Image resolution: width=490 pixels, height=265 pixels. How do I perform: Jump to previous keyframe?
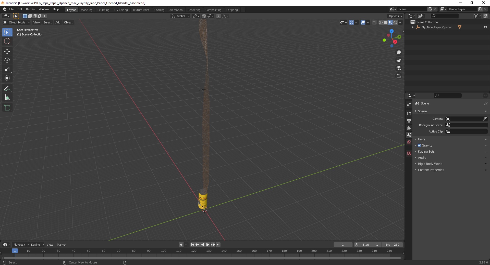click(x=198, y=245)
